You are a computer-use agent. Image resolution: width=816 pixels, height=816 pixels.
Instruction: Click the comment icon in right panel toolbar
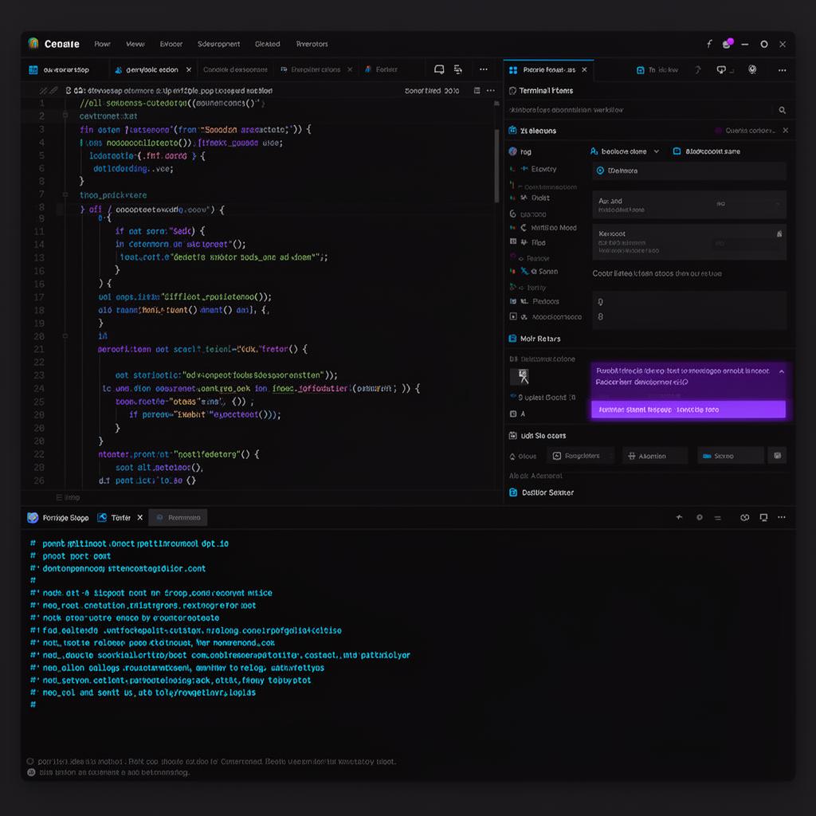click(721, 70)
